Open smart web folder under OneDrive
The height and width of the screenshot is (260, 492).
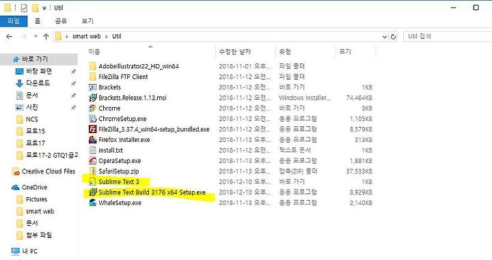coord(40,212)
